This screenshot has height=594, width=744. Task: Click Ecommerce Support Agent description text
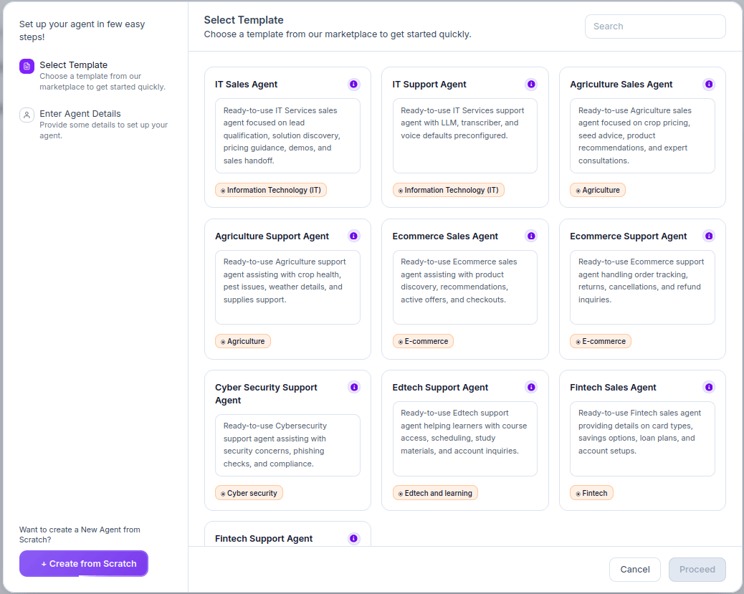point(641,281)
